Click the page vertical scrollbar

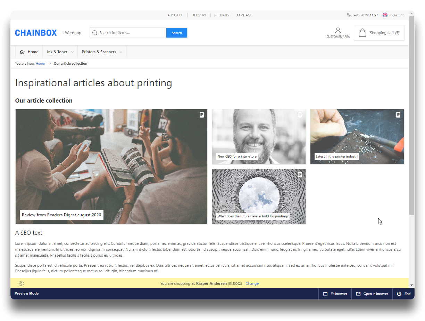(x=412, y=115)
